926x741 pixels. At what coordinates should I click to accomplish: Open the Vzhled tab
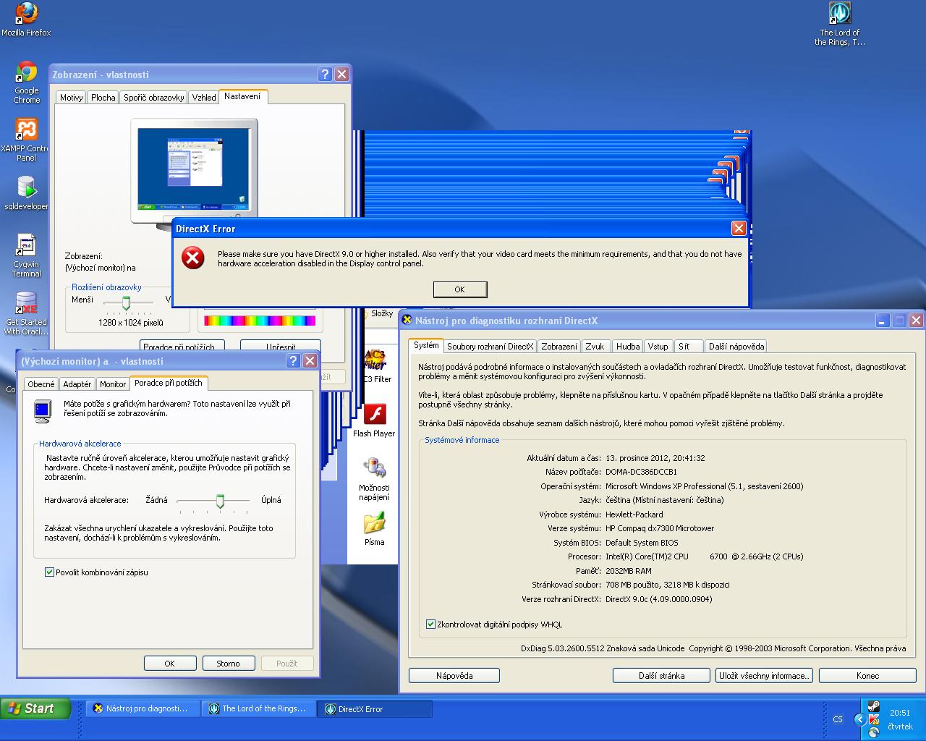pyautogui.click(x=204, y=98)
